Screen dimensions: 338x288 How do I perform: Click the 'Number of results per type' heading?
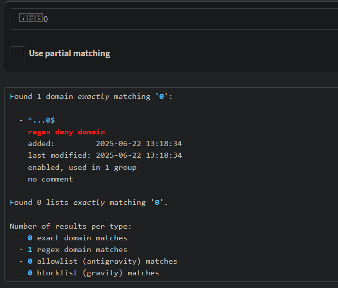(71, 226)
